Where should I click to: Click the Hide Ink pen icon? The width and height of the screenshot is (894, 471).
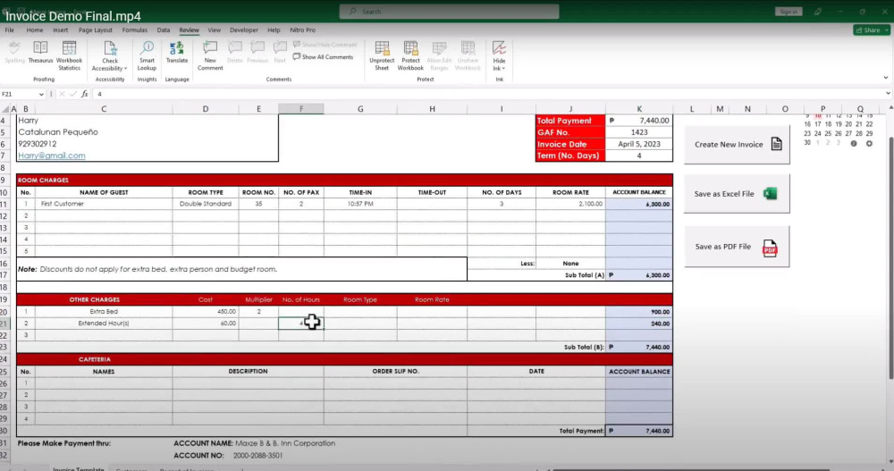(499, 48)
